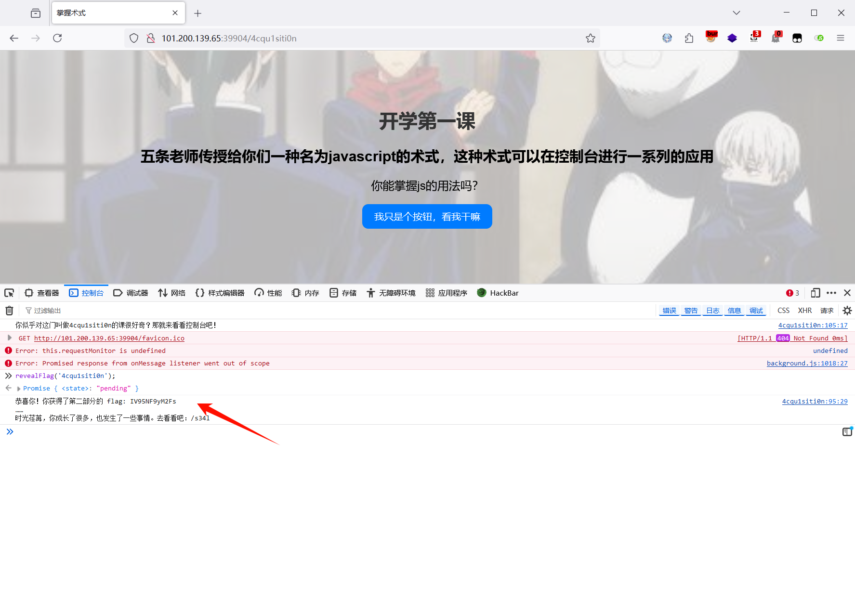Open source link 4cqu1siti0n:105:17
The height and width of the screenshot is (611, 855).
tap(813, 325)
